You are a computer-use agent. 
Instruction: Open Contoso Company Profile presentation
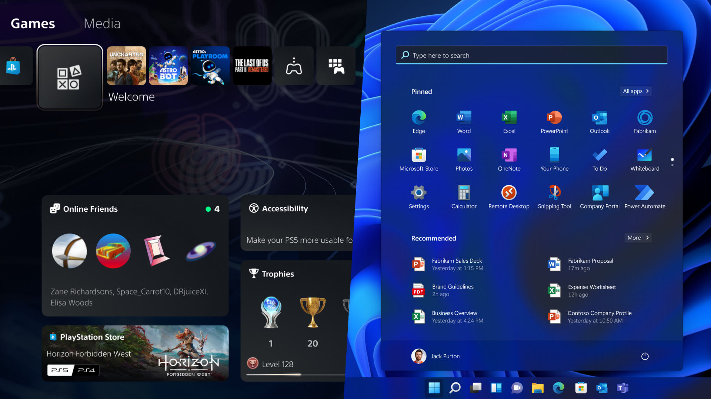coord(590,317)
